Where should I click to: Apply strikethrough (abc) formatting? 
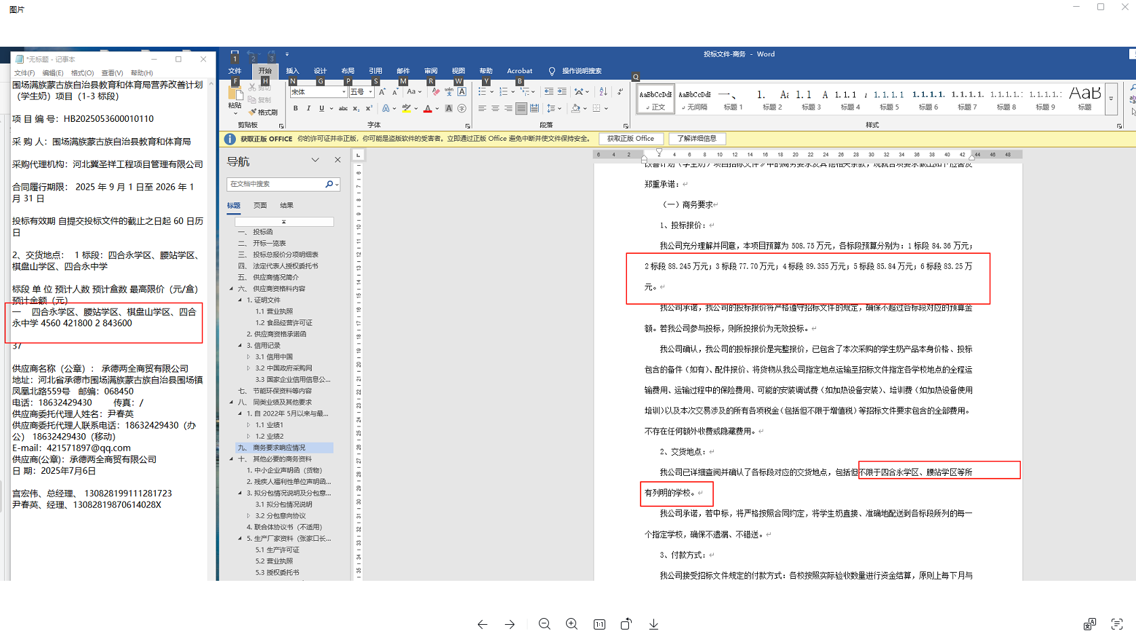pyautogui.click(x=343, y=108)
